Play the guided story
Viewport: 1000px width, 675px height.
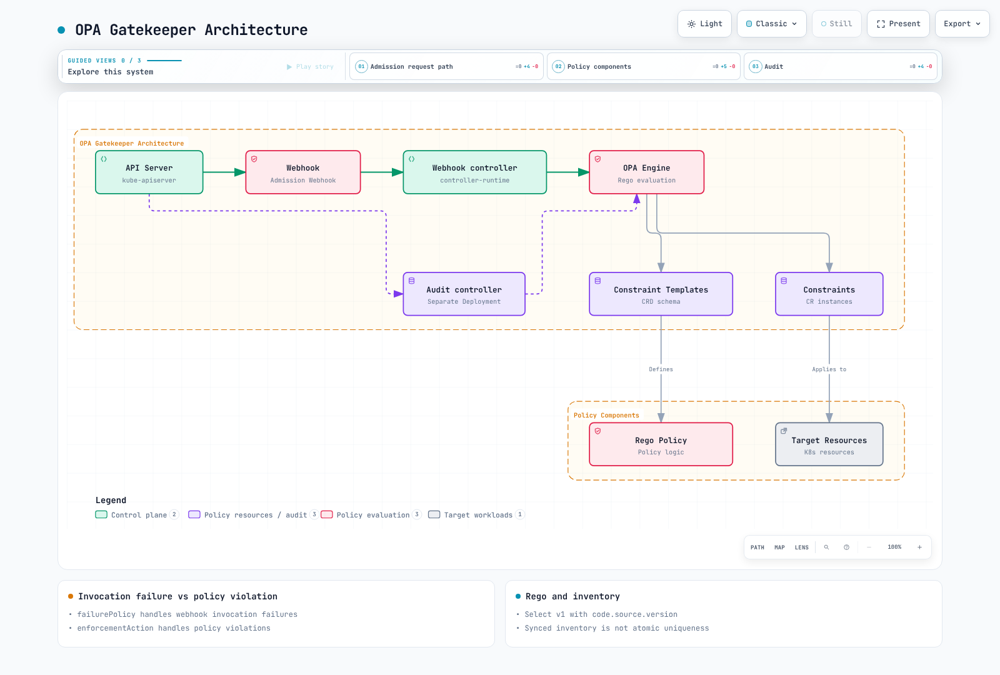click(x=310, y=67)
